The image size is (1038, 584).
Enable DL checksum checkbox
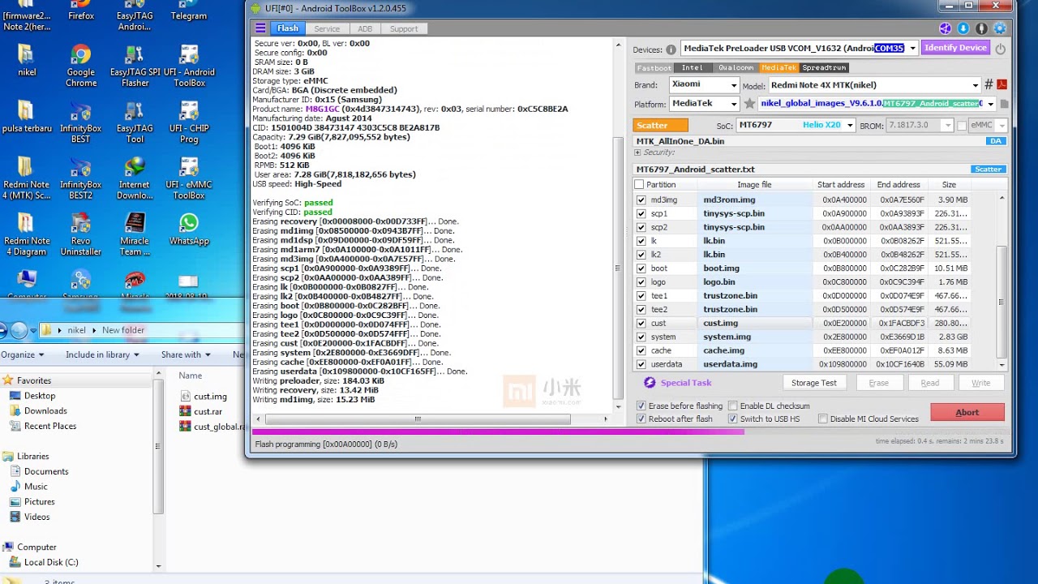coord(733,406)
